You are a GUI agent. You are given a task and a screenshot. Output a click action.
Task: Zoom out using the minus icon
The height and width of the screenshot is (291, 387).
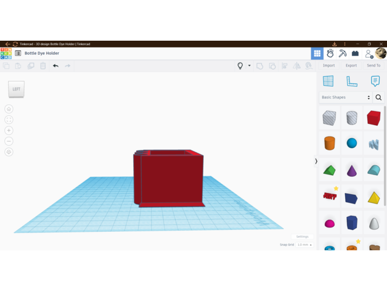9,141
